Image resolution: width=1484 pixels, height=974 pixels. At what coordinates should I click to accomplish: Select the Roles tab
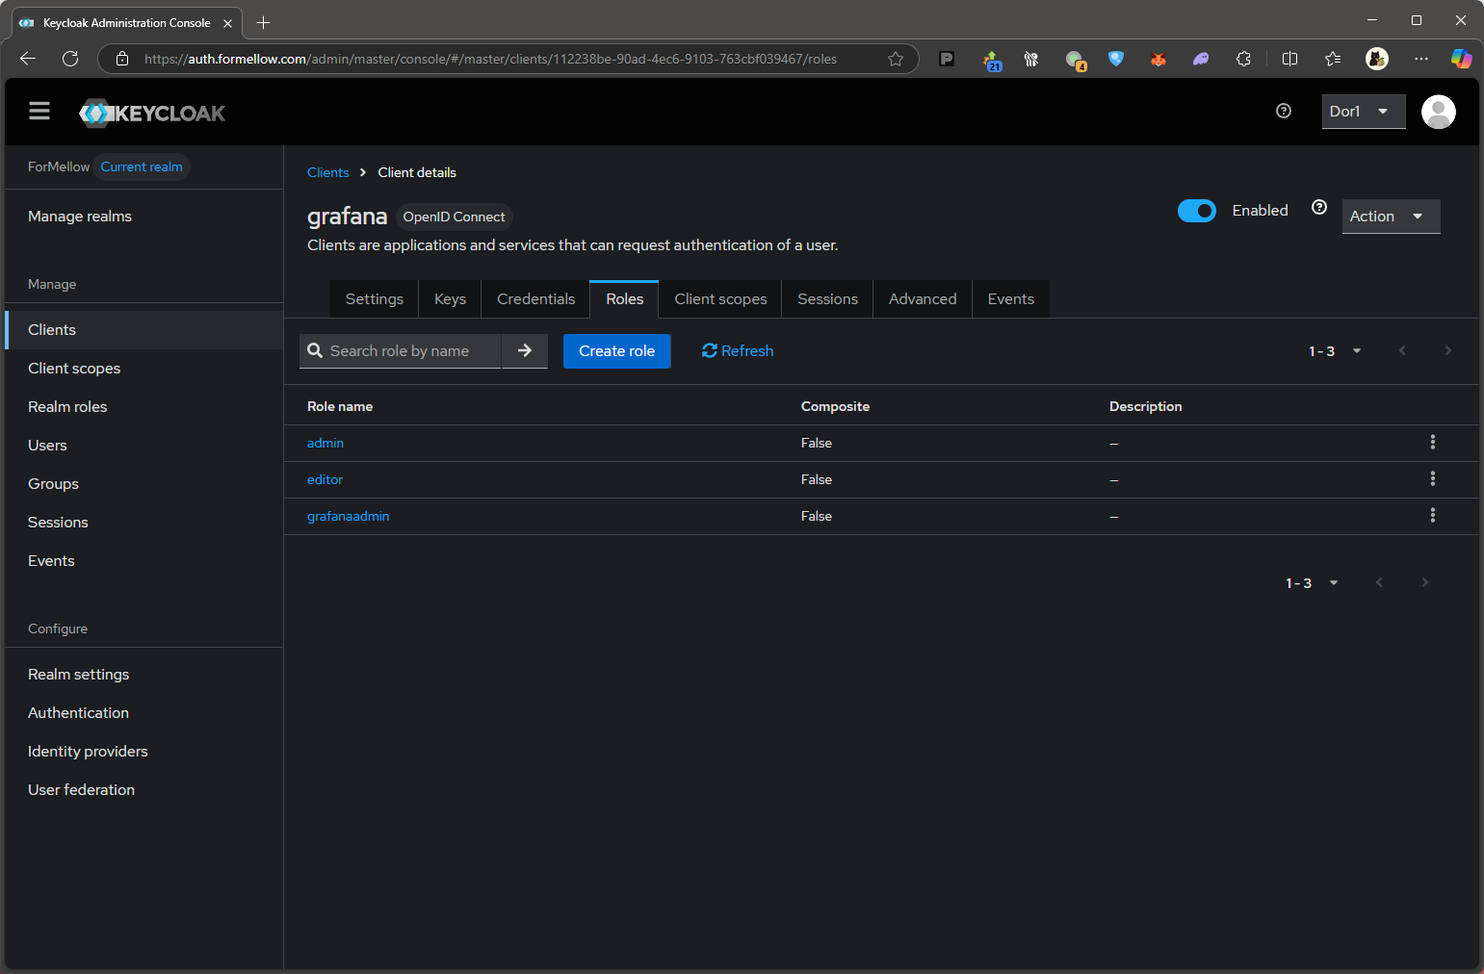coord(624,299)
